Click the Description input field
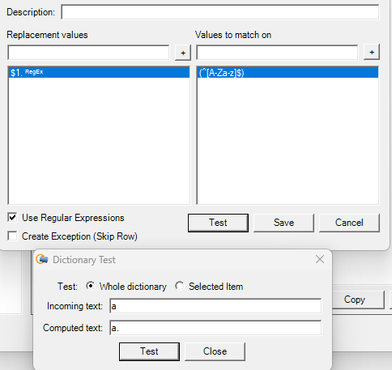The height and width of the screenshot is (370, 392). coord(220,12)
